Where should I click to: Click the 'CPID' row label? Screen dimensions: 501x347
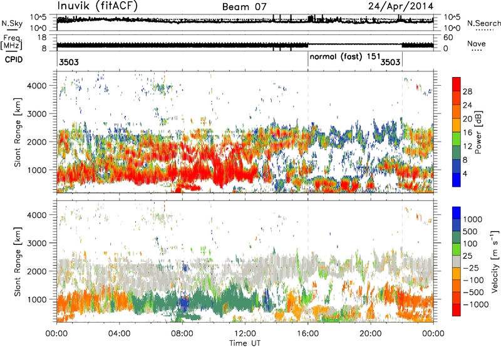[14, 60]
